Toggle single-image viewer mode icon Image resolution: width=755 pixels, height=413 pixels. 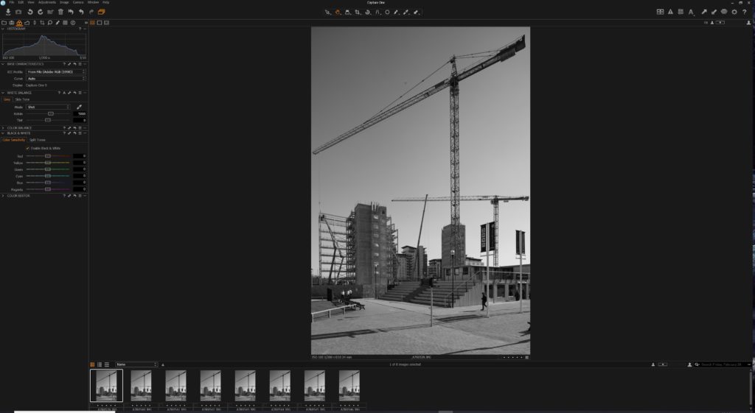click(99, 23)
